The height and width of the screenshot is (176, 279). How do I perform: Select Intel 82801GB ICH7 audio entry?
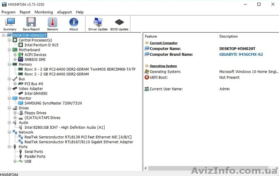pos(65,127)
